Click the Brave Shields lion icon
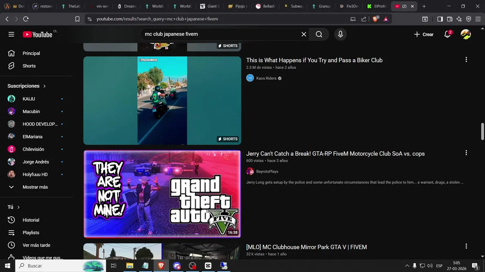Viewport: 485px width, 272px height. click(375, 19)
